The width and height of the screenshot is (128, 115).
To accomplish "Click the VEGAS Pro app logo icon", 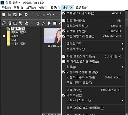I will point(2,3).
